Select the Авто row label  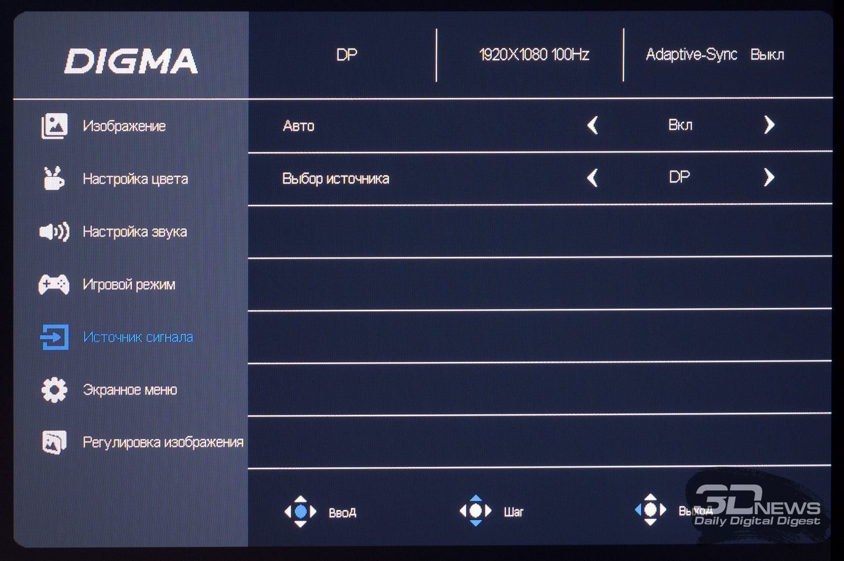tap(299, 126)
